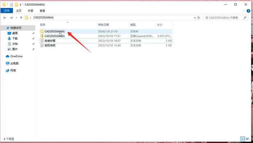
Task: Click the Properties quick access icon
Action: 11,5
